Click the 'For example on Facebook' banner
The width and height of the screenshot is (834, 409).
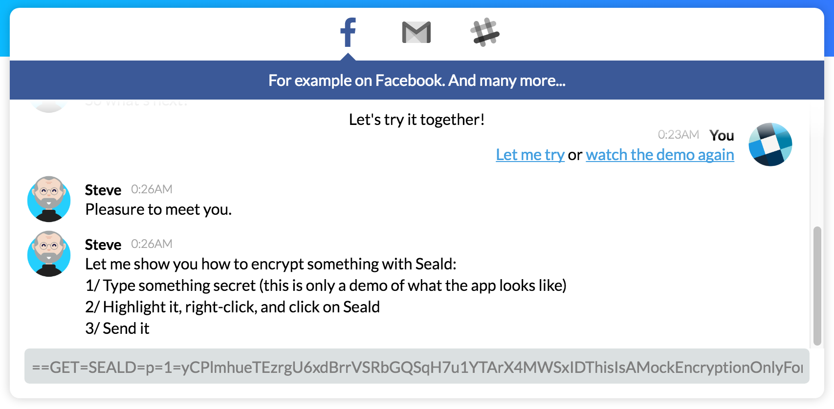pyautogui.click(x=417, y=80)
